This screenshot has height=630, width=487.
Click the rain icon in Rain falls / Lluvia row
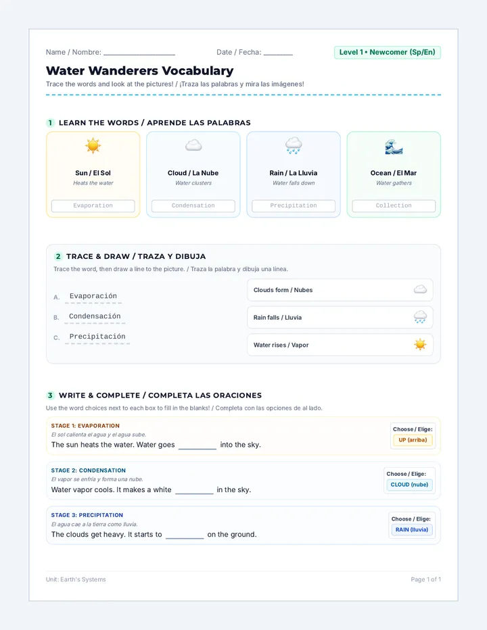(420, 317)
